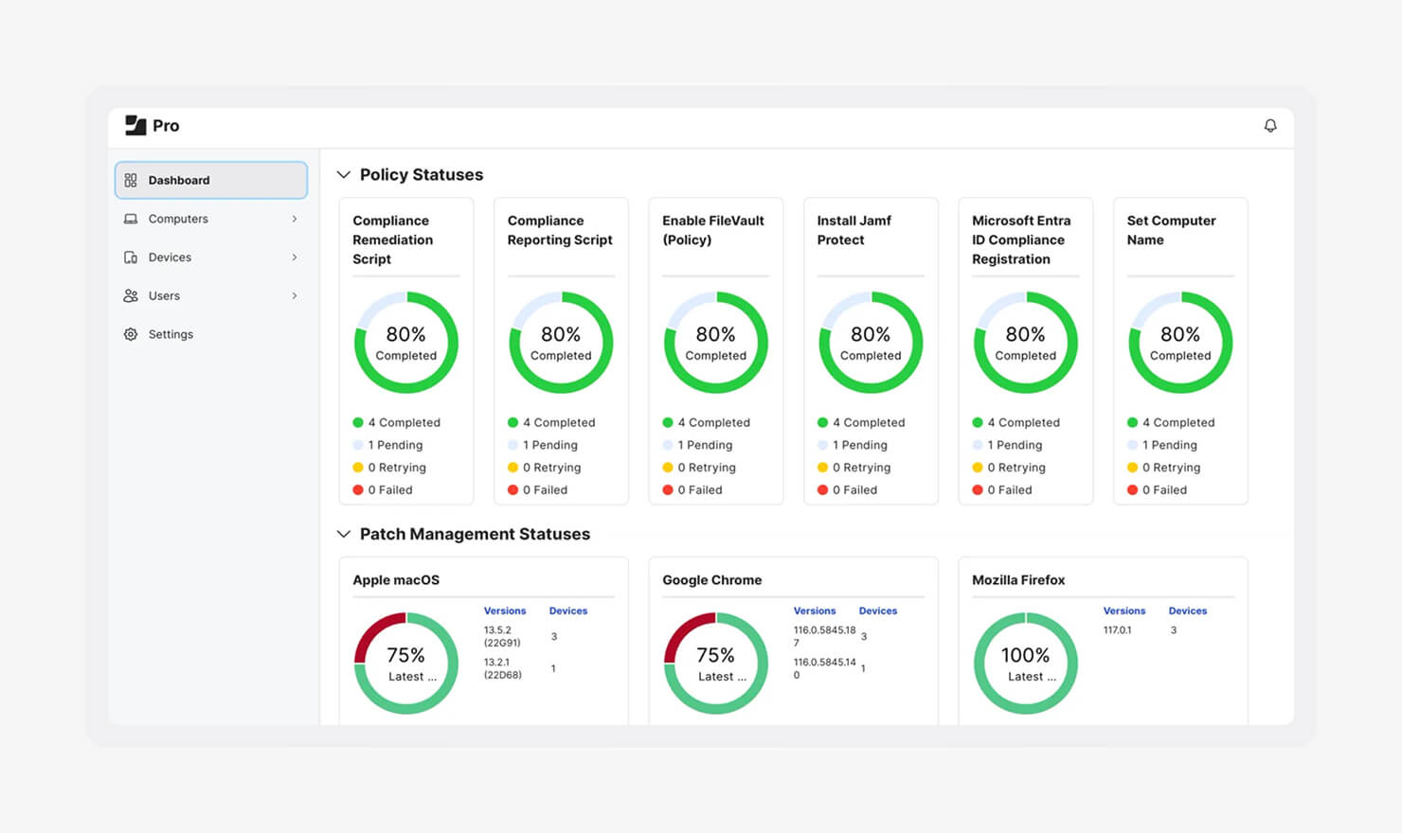Open the Settings menu item
Image resolution: width=1402 pixels, height=833 pixels.
point(211,334)
